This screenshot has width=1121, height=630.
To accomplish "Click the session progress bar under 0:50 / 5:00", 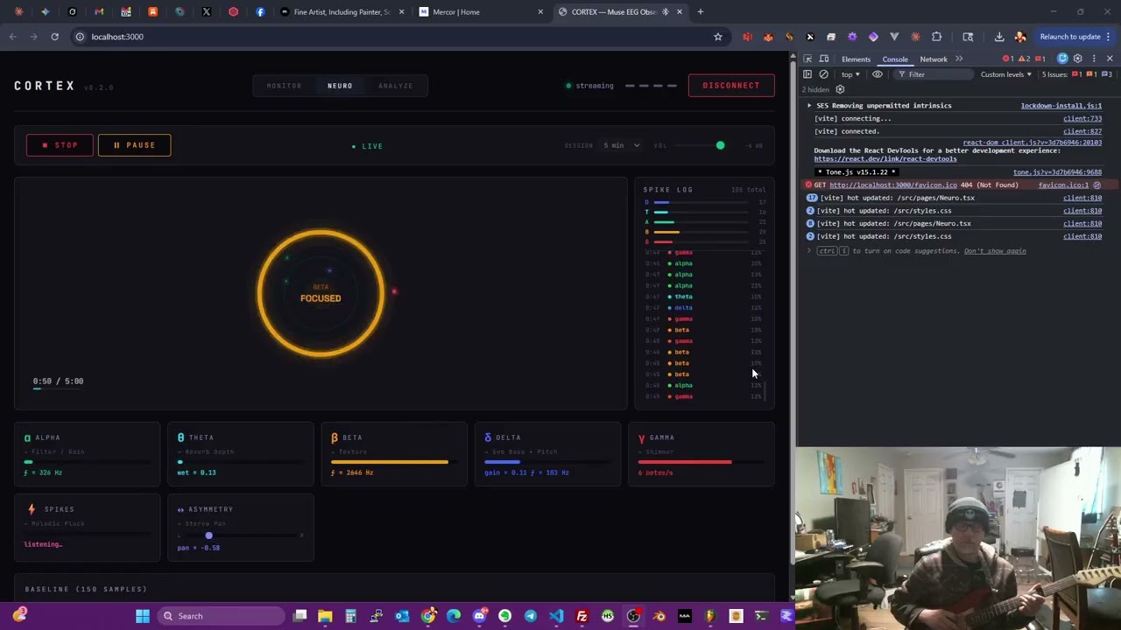I will click(x=58, y=389).
